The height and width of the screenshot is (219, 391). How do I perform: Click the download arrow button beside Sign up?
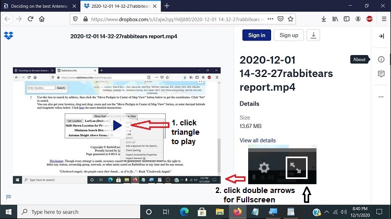313,35
